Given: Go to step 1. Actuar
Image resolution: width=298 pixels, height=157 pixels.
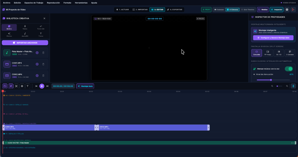Looking at the screenshot, I should 123,10.
